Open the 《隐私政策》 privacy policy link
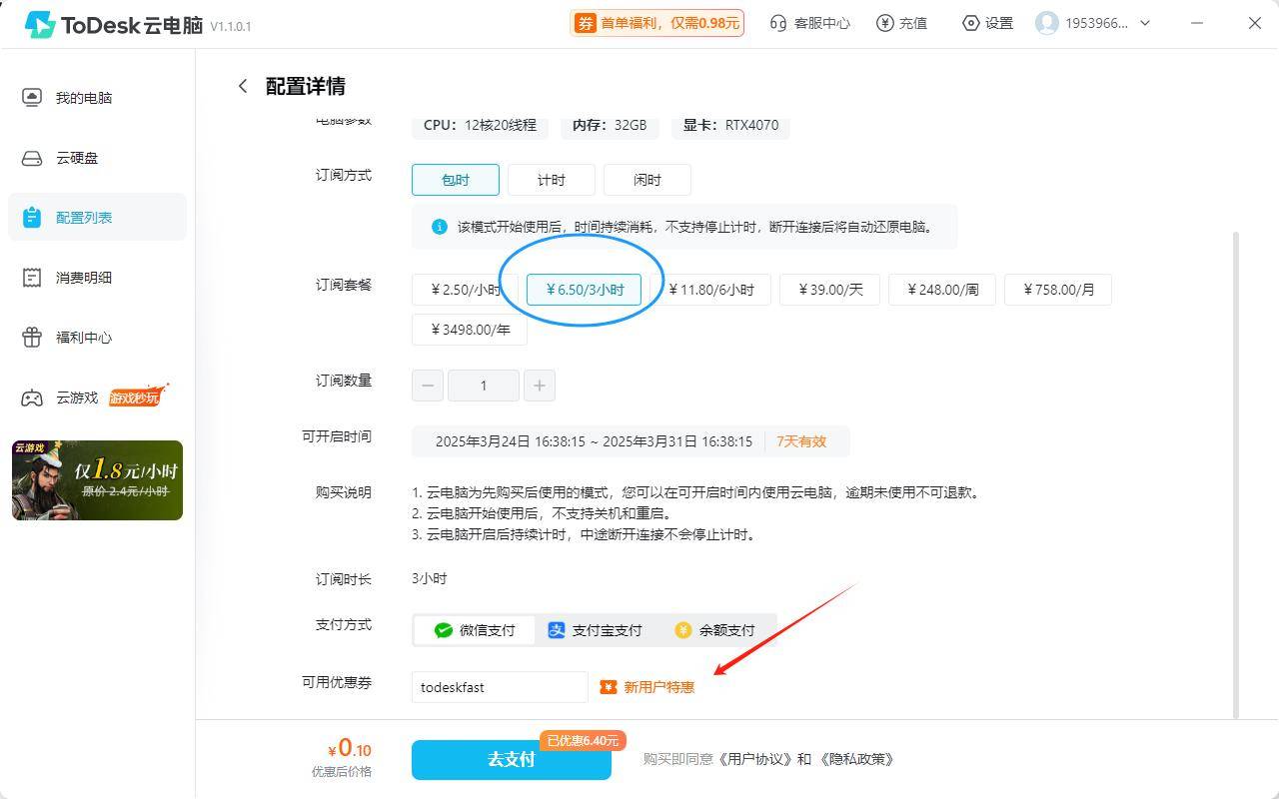Screen dimensions: 1279x799 pyautogui.click(x=856, y=759)
